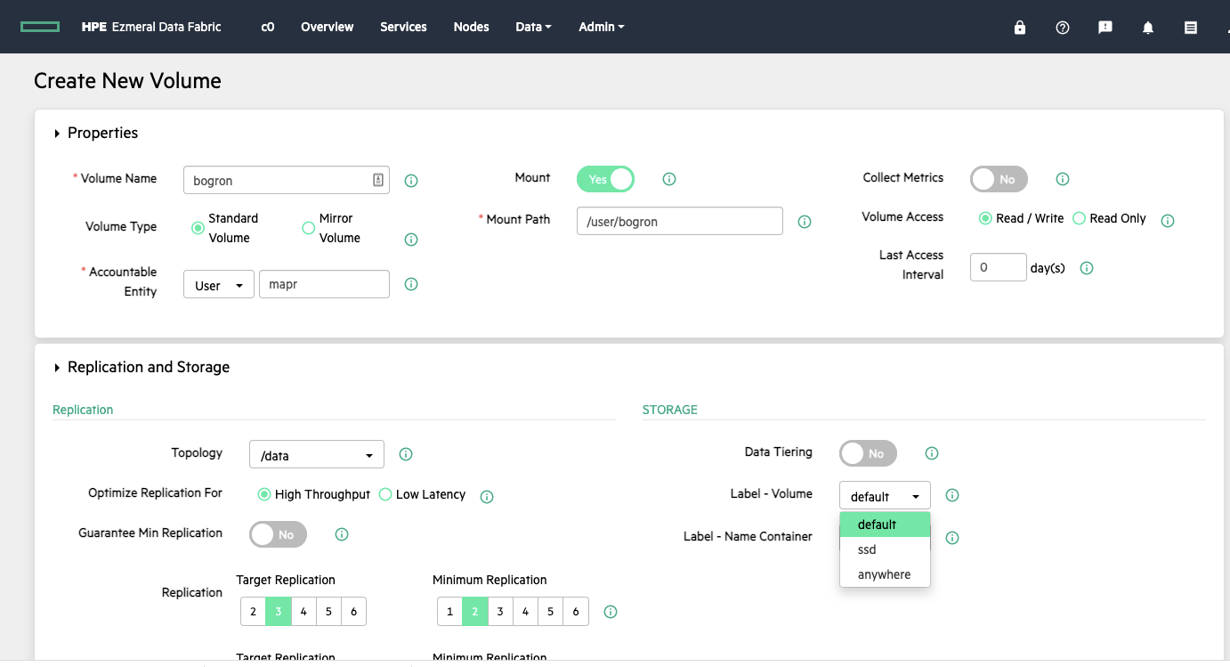Open the list document icon in header
Viewport: 1230px width, 667px height.
coord(1191,28)
